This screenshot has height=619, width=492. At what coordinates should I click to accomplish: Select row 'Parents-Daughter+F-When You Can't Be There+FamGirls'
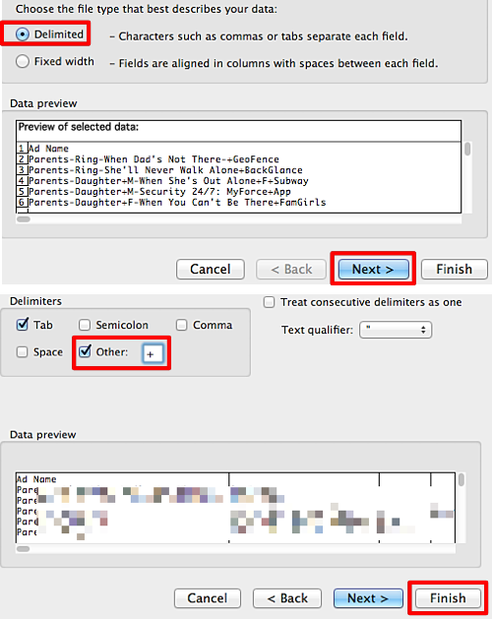pyautogui.click(x=177, y=202)
